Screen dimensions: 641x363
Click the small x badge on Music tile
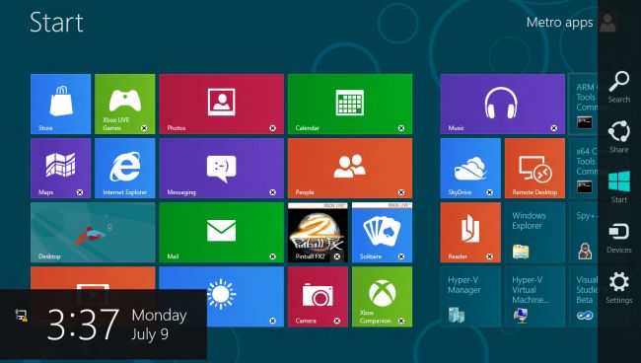point(554,128)
